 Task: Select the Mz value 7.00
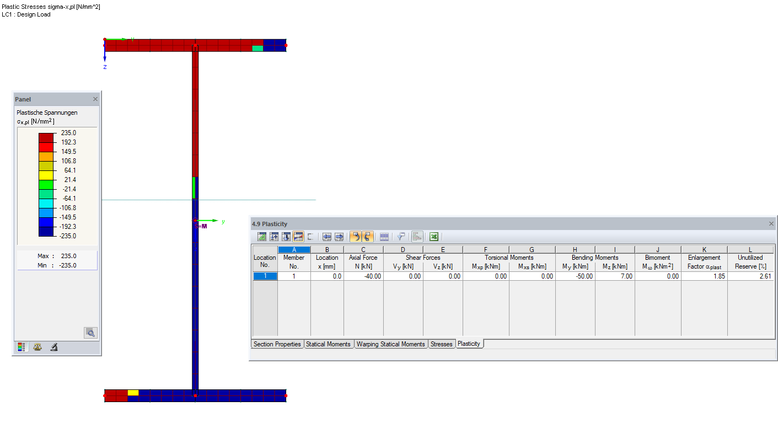(x=615, y=276)
